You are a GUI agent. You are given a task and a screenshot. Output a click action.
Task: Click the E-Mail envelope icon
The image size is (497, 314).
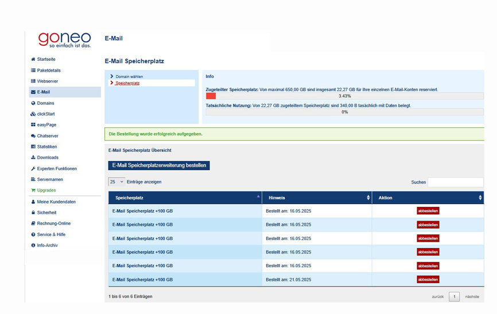33,92
